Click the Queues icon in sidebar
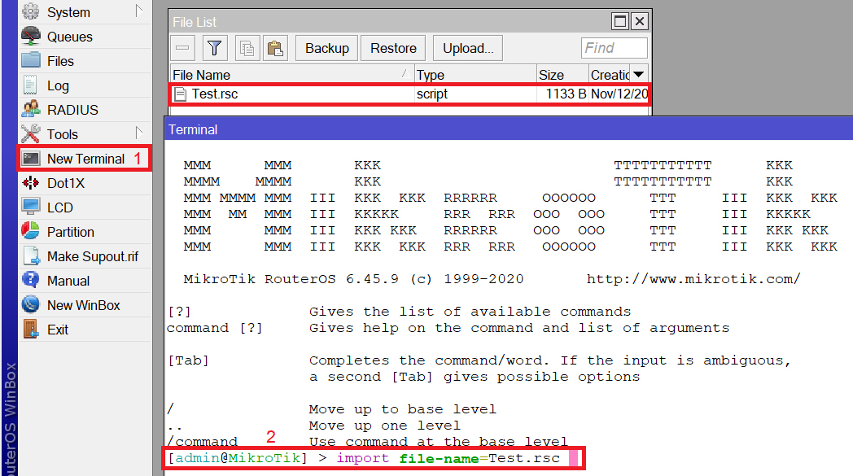The width and height of the screenshot is (853, 476). pyautogui.click(x=31, y=36)
